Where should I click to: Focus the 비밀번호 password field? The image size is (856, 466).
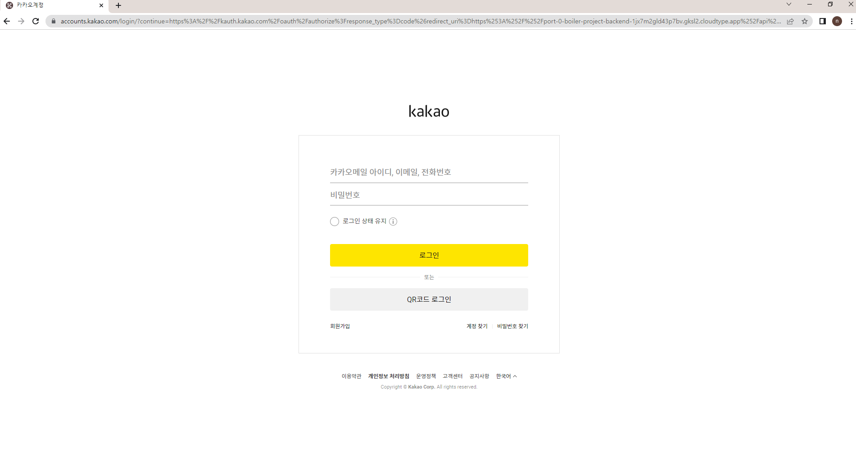tap(429, 195)
